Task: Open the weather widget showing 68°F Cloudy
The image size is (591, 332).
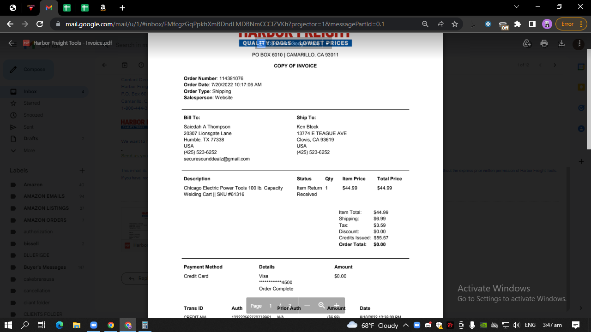Action: pyautogui.click(x=373, y=325)
